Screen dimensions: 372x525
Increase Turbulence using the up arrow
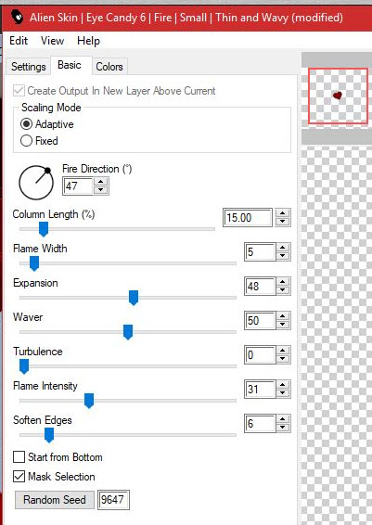(x=283, y=351)
